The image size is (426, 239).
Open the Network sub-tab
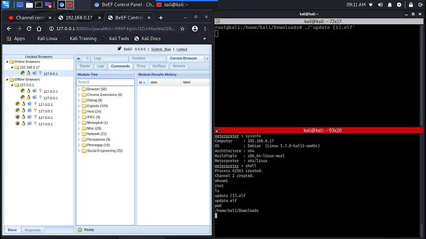pyautogui.click(x=179, y=66)
